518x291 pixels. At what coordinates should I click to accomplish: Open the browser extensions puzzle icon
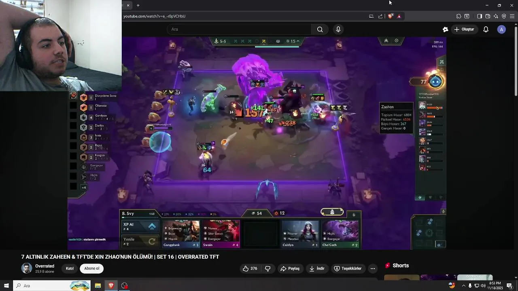point(459,16)
